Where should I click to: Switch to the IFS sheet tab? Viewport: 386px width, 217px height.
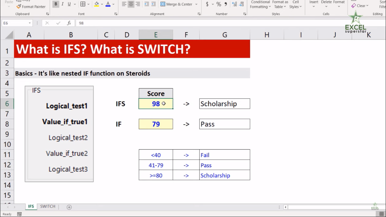point(31,207)
